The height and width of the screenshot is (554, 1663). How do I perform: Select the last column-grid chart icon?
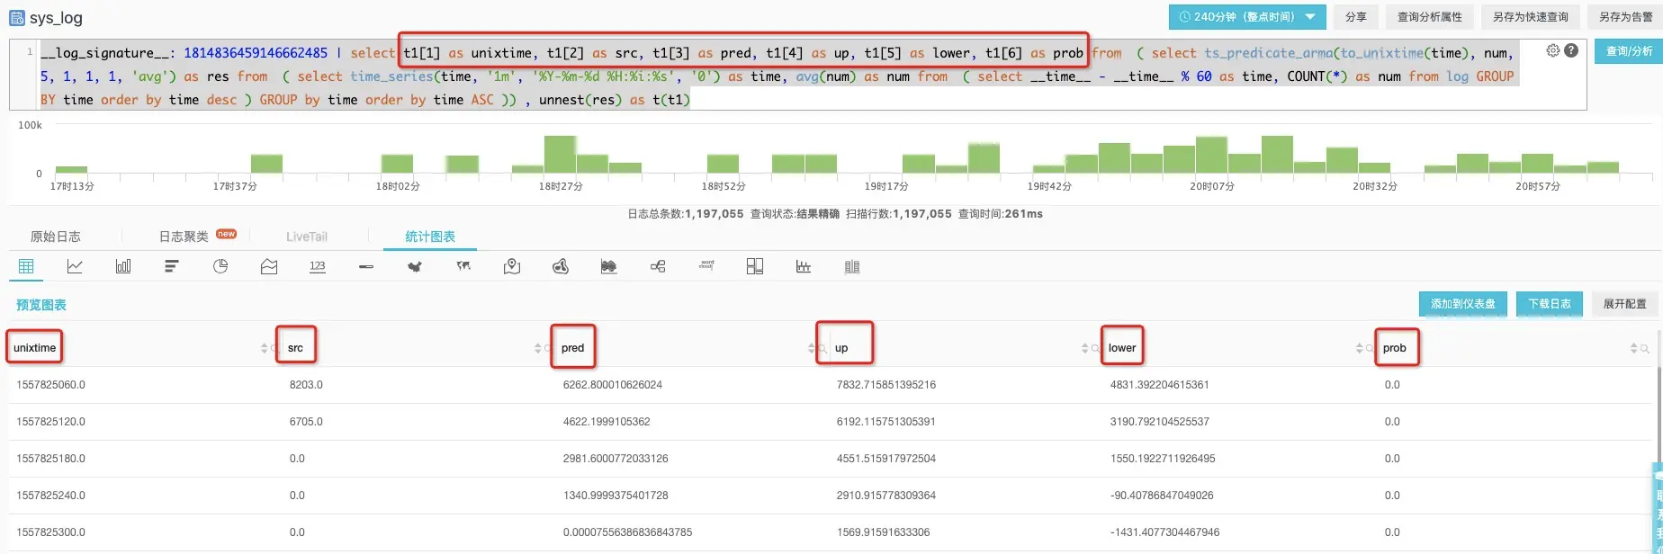852,266
